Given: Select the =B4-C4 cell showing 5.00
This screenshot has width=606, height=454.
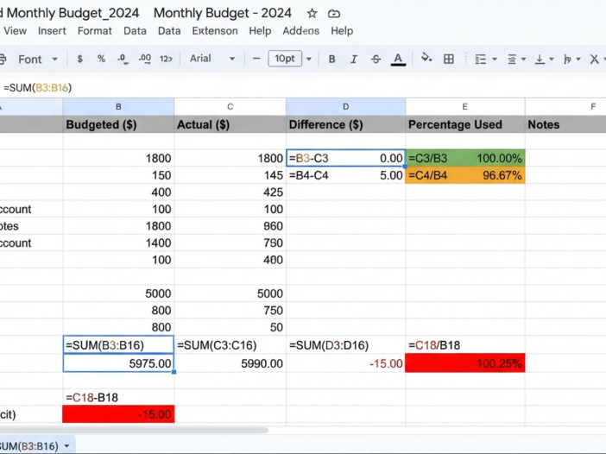Looking at the screenshot, I should pos(346,175).
